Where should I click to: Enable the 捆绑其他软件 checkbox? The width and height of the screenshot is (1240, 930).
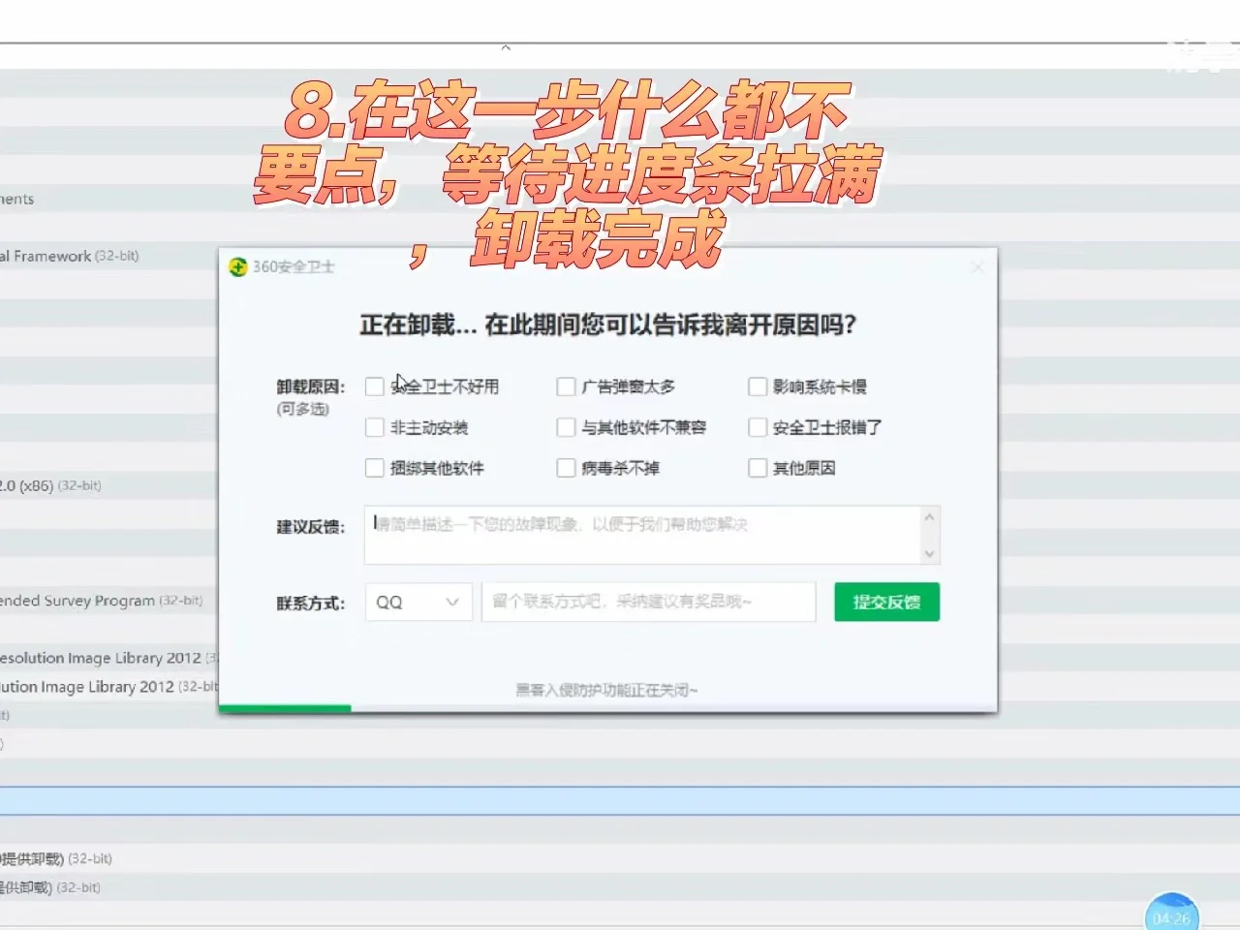point(375,468)
